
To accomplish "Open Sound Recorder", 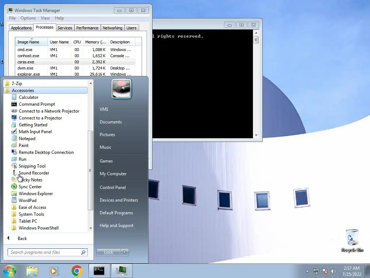I will point(34,173).
